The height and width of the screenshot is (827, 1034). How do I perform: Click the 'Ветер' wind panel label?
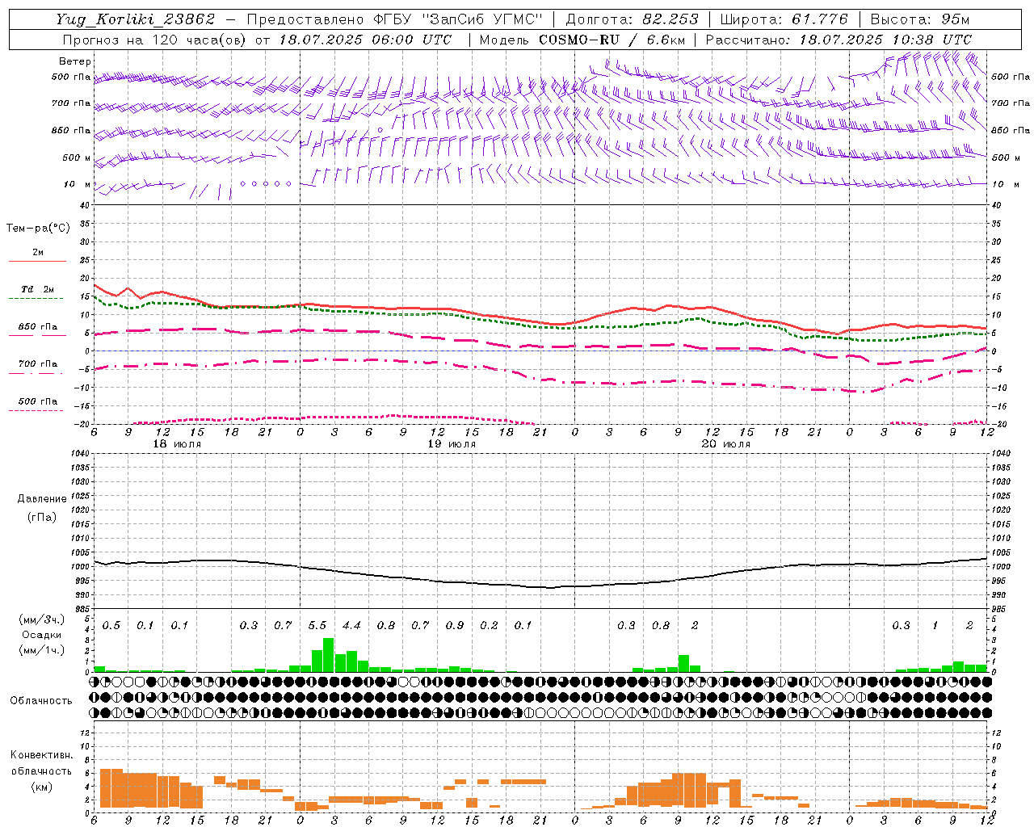[x=75, y=61]
